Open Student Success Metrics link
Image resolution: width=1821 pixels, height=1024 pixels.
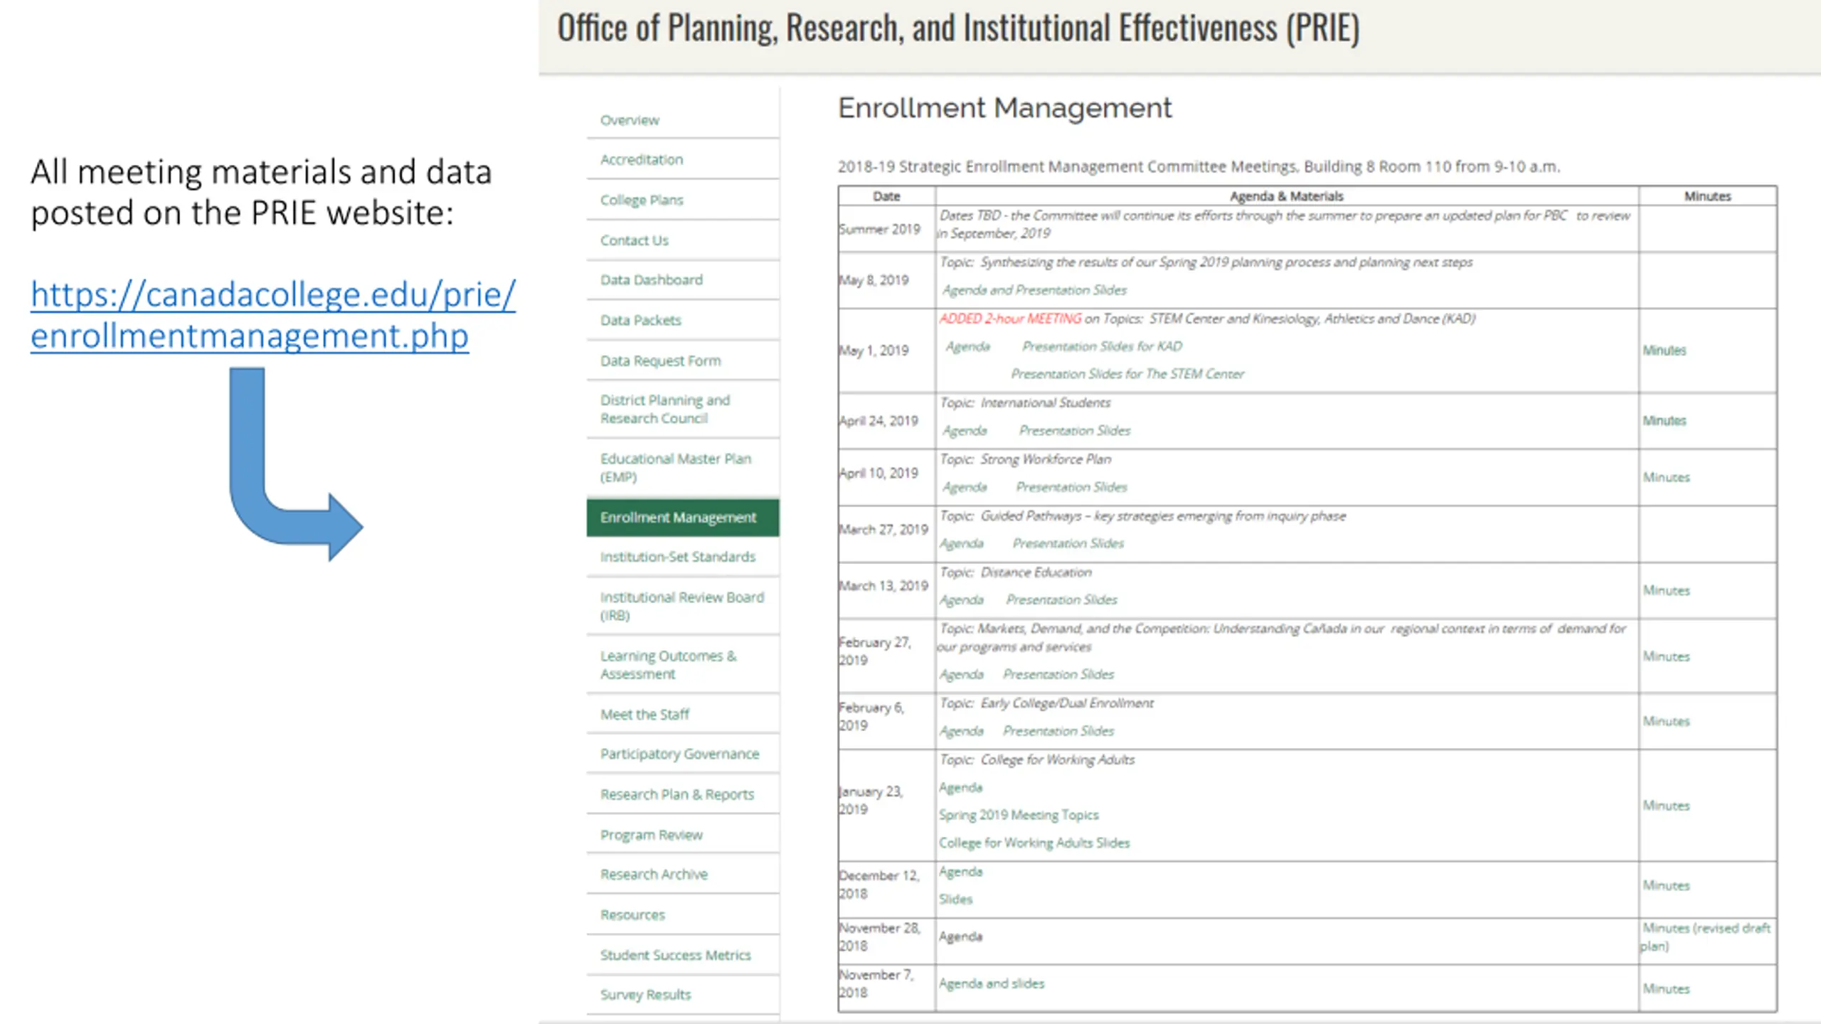point(676,956)
